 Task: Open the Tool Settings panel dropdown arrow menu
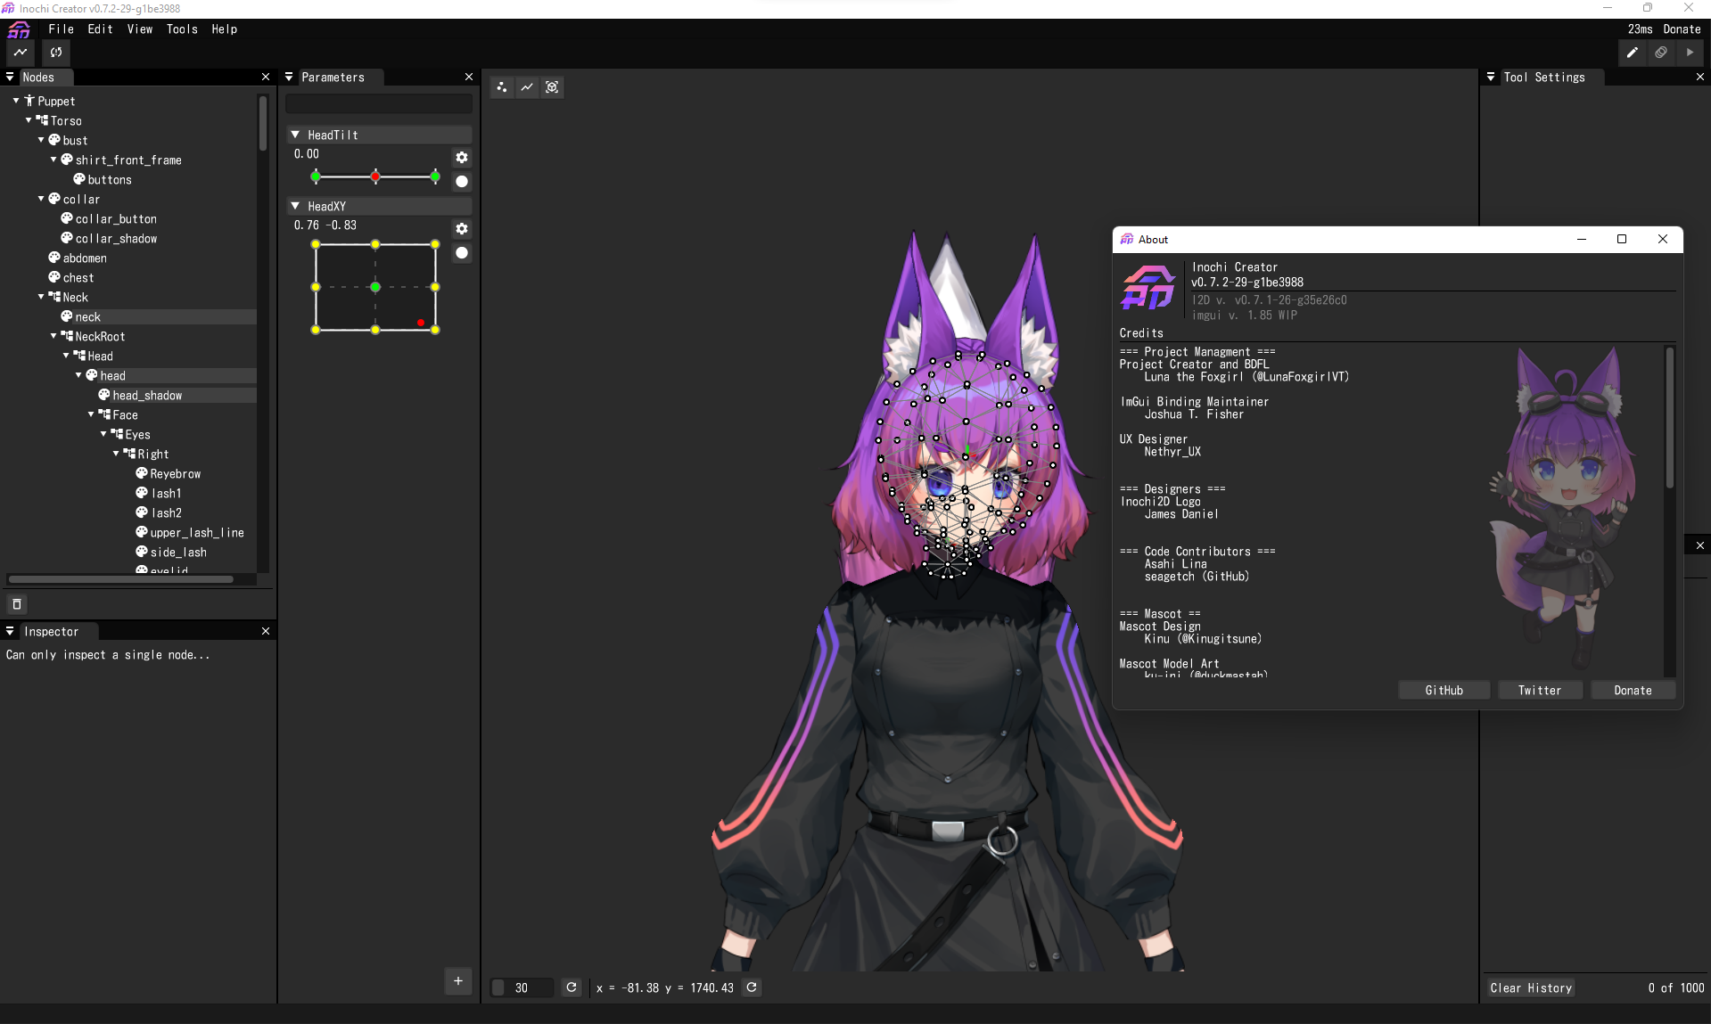pyautogui.click(x=1491, y=78)
